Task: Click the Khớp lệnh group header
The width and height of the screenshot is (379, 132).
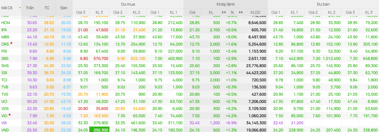Action: [225, 4]
